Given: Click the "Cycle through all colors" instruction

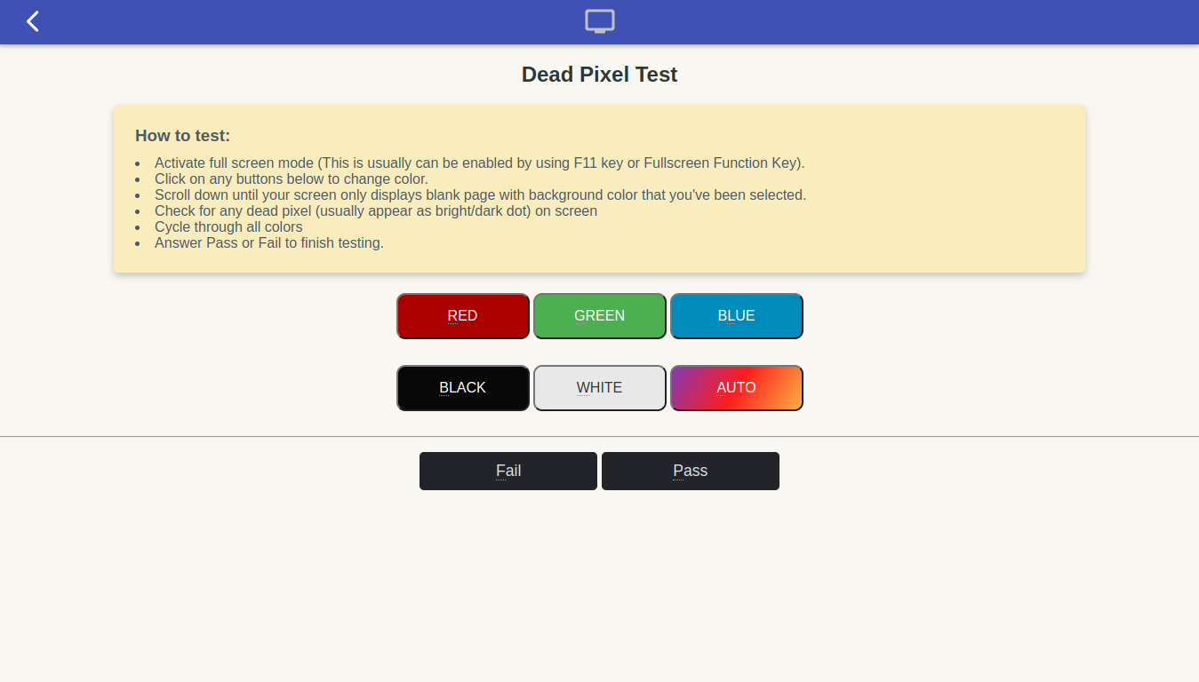Looking at the screenshot, I should (x=228, y=227).
